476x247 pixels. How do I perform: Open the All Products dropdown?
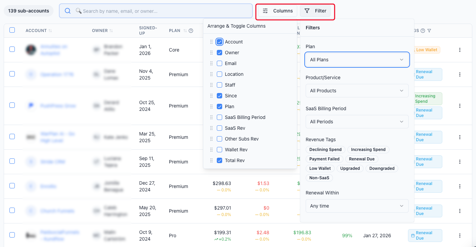pos(357,91)
